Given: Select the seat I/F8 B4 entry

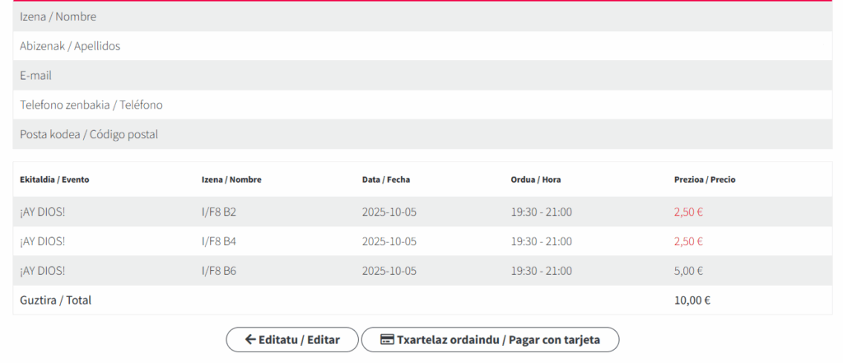Looking at the screenshot, I should point(219,241).
